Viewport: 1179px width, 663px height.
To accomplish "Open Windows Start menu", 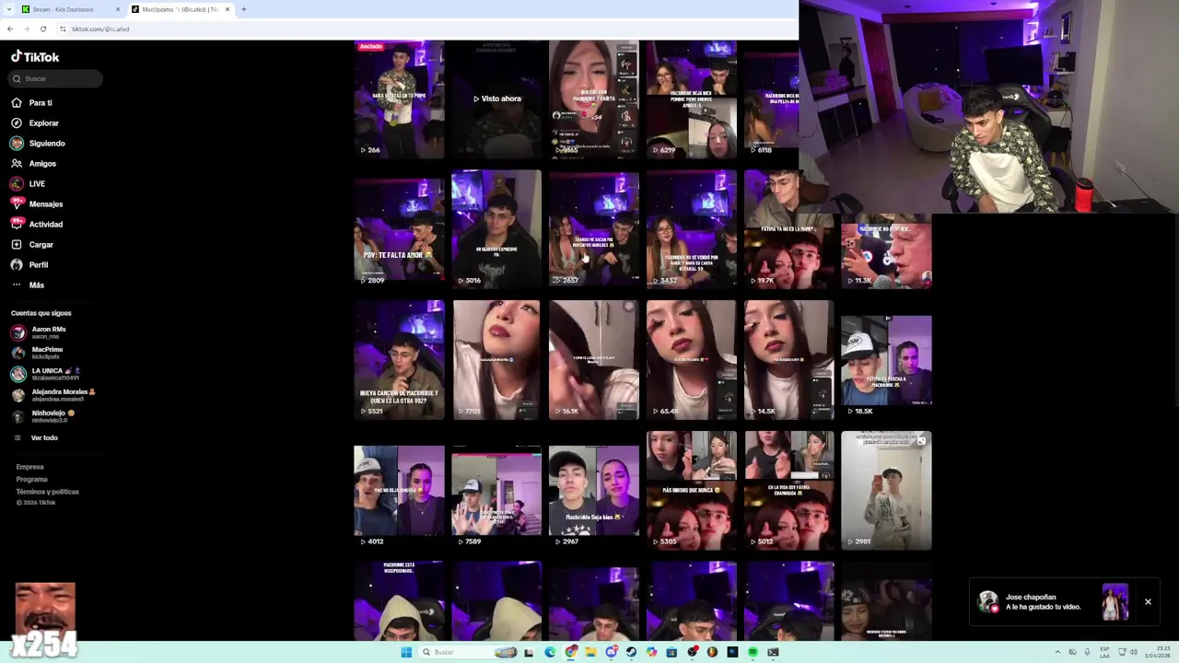I will tap(406, 652).
